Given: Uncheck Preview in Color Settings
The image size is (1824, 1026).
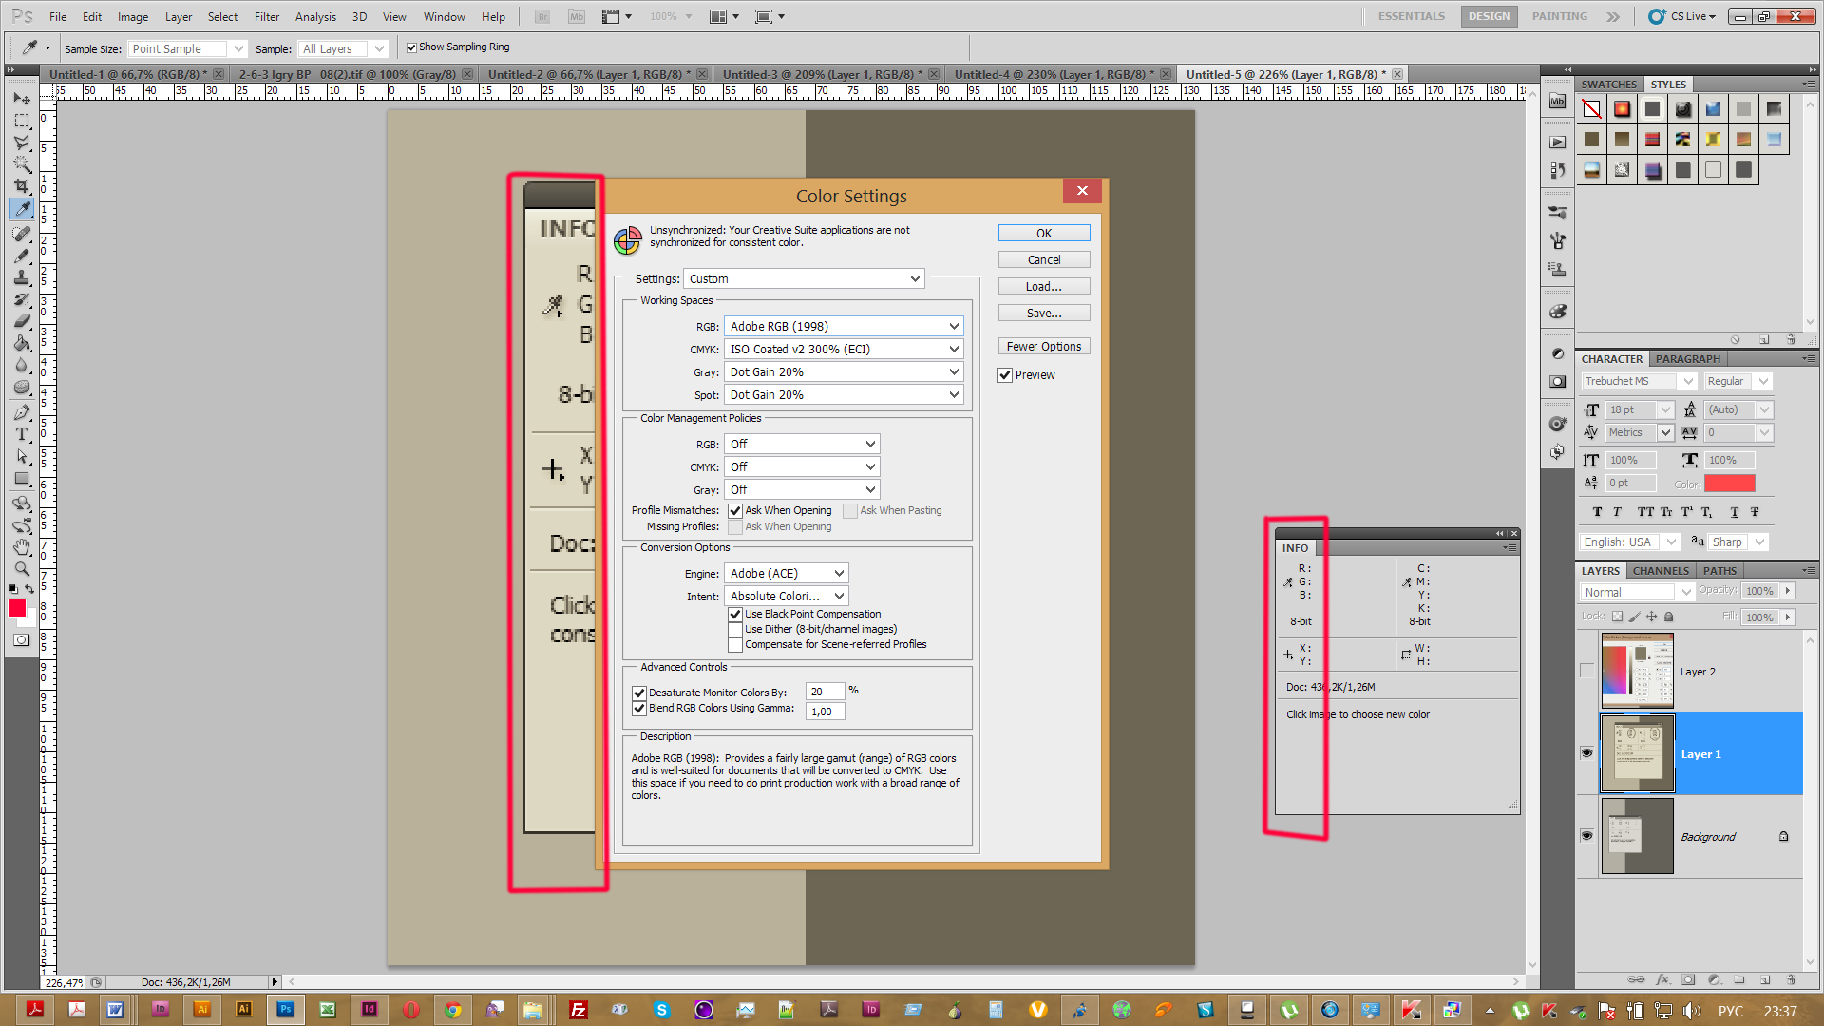Looking at the screenshot, I should point(1005,375).
